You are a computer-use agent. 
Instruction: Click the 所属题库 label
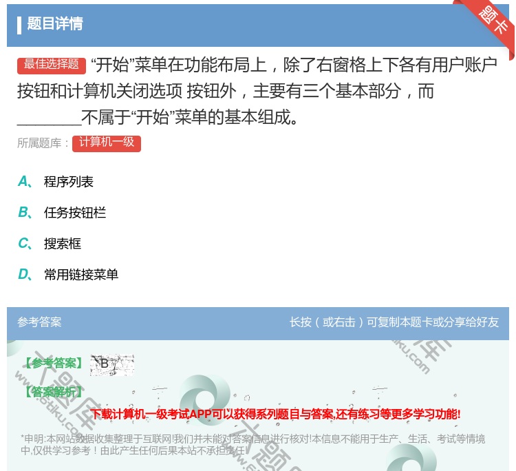pos(43,143)
